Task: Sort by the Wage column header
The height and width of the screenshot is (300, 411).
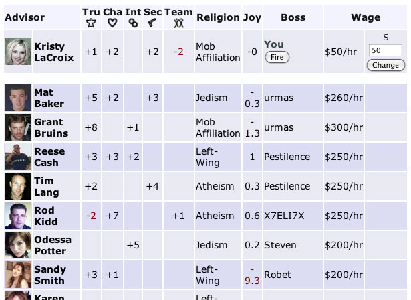Action: point(365,17)
